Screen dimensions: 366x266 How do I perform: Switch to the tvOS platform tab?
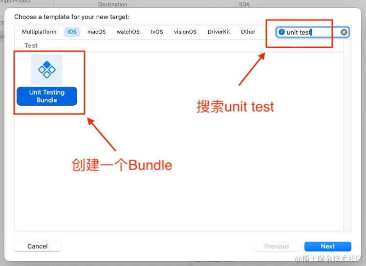(x=157, y=32)
